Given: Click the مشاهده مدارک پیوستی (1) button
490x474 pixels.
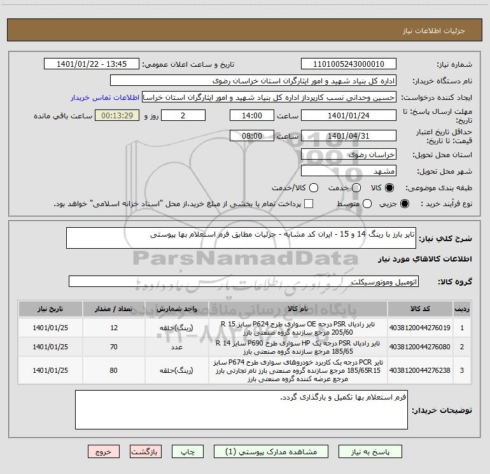Looking at the screenshot, I should tap(271, 452).
